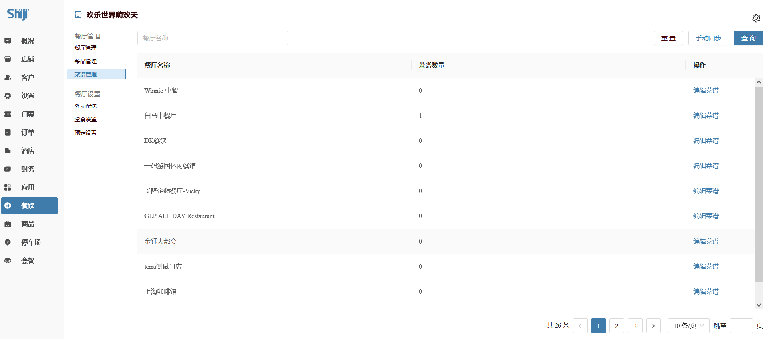Viewport: 768px width, 339px height.
Task: Click the settings gear icon top right
Action: point(756,18)
